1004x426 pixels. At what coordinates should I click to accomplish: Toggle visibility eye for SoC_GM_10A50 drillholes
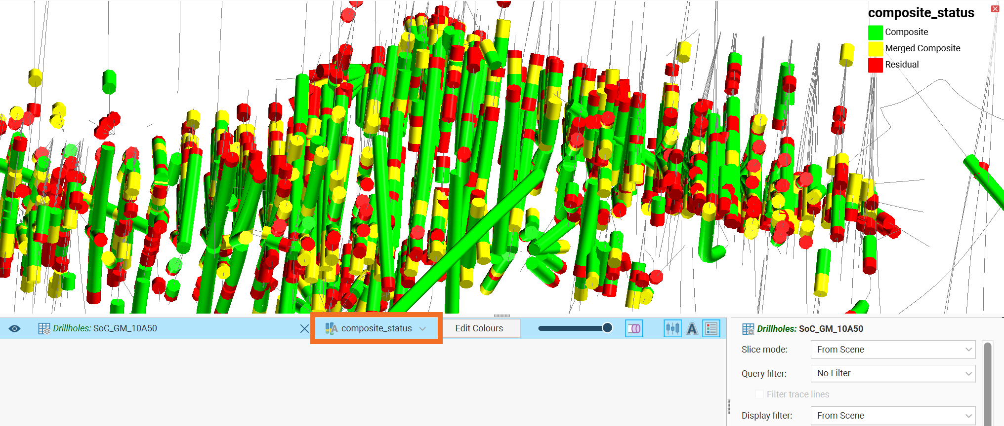pos(15,328)
